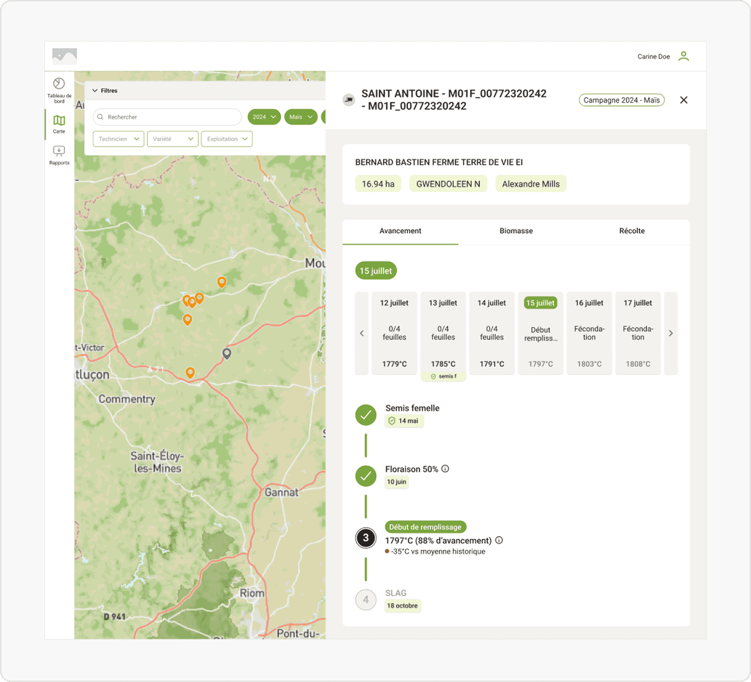
Task: Click the BERNARD BASTIEN FERME TERRE DE VIE EI heading
Action: (439, 162)
